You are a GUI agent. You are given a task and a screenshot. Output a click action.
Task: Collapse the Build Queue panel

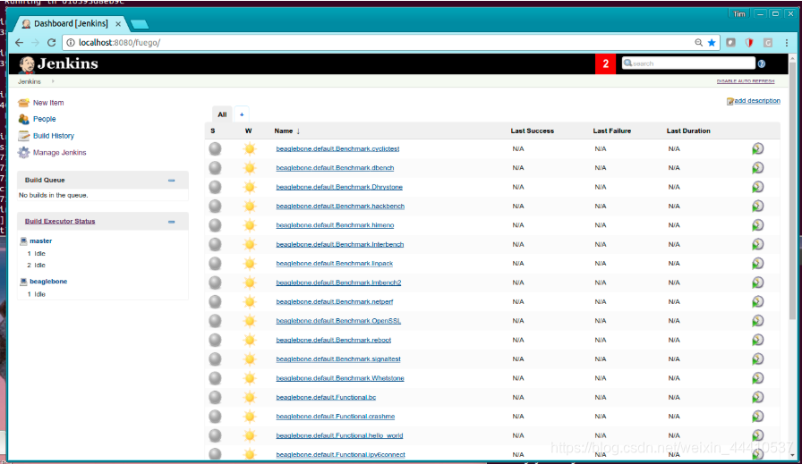point(171,180)
